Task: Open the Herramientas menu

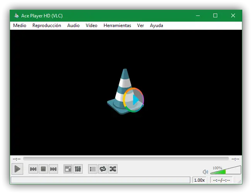Action: tap(117, 26)
